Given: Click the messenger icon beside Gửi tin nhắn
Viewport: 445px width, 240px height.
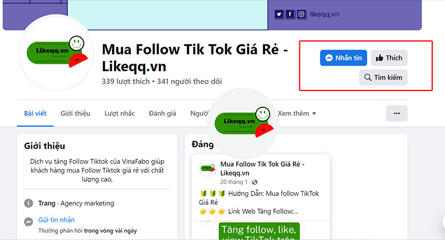Looking at the screenshot, I should tap(28, 222).
